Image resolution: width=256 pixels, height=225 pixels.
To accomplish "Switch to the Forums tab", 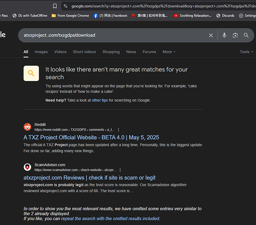I will tap(149, 52).
